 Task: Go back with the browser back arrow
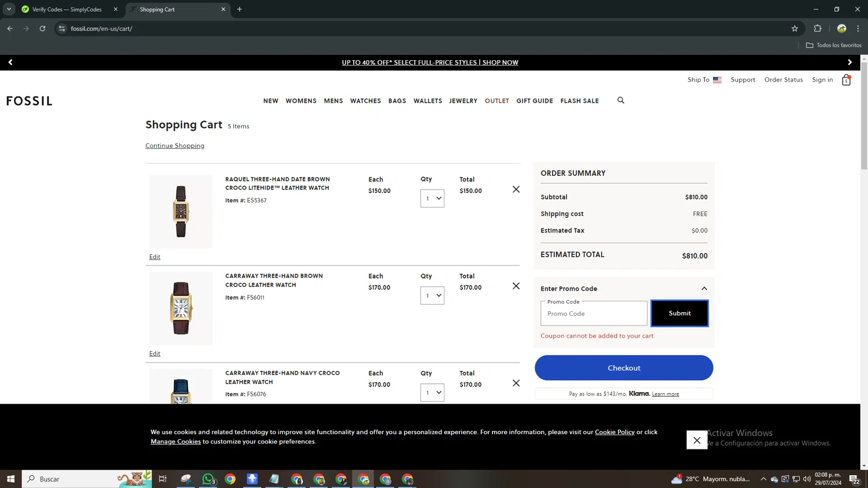pos(10,28)
